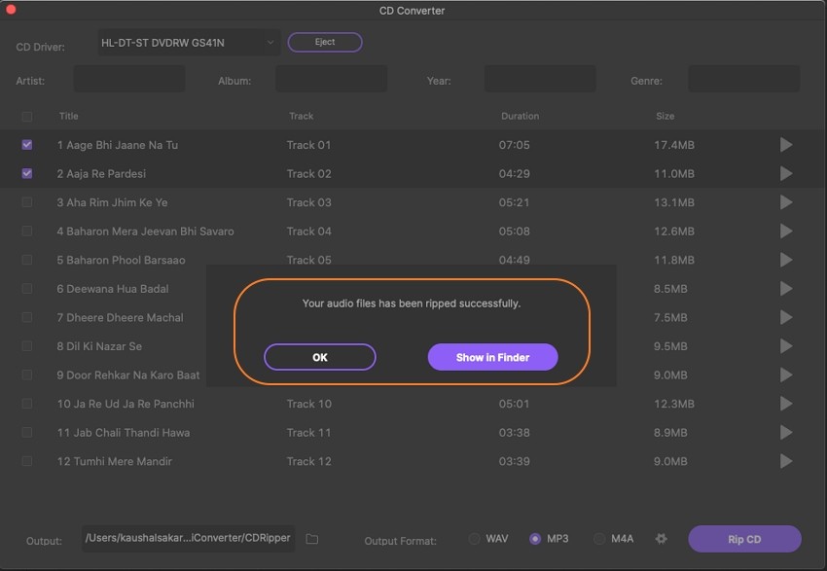Image resolution: width=827 pixels, height=571 pixels.
Task: Play track 4 Baharon Mera Jeevan Bhi Savaro
Action: coord(785,232)
